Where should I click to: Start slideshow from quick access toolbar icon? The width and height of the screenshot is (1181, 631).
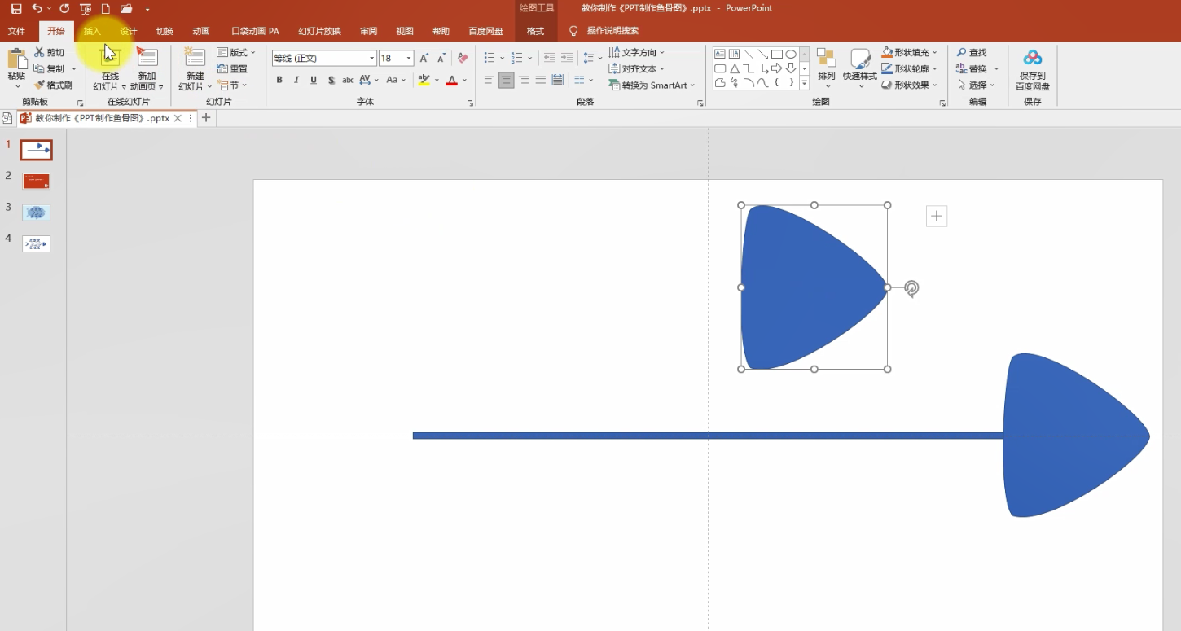pyautogui.click(x=86, y=8)
